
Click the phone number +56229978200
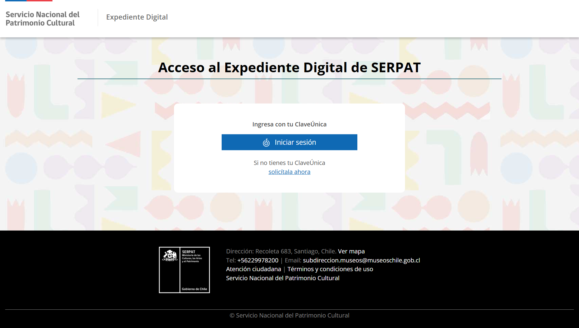click(258, 260)
